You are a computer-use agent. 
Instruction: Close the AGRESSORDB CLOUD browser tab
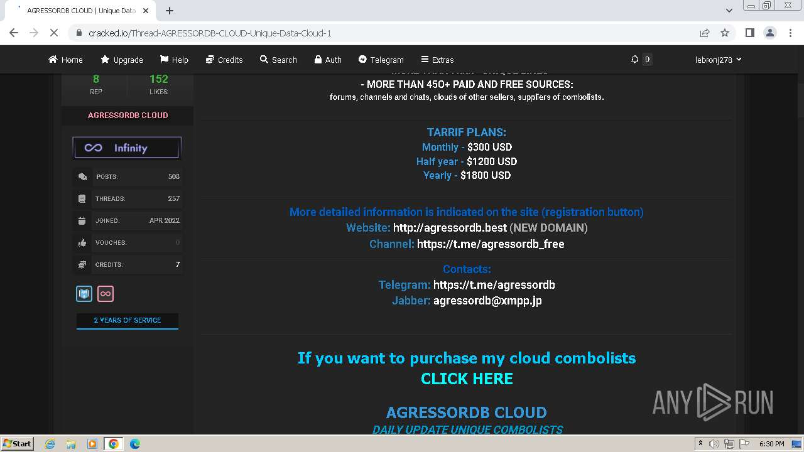click(146, 11)
